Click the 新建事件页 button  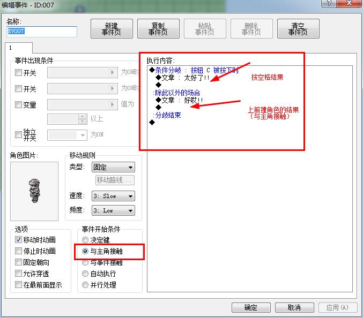coord(112,29)
